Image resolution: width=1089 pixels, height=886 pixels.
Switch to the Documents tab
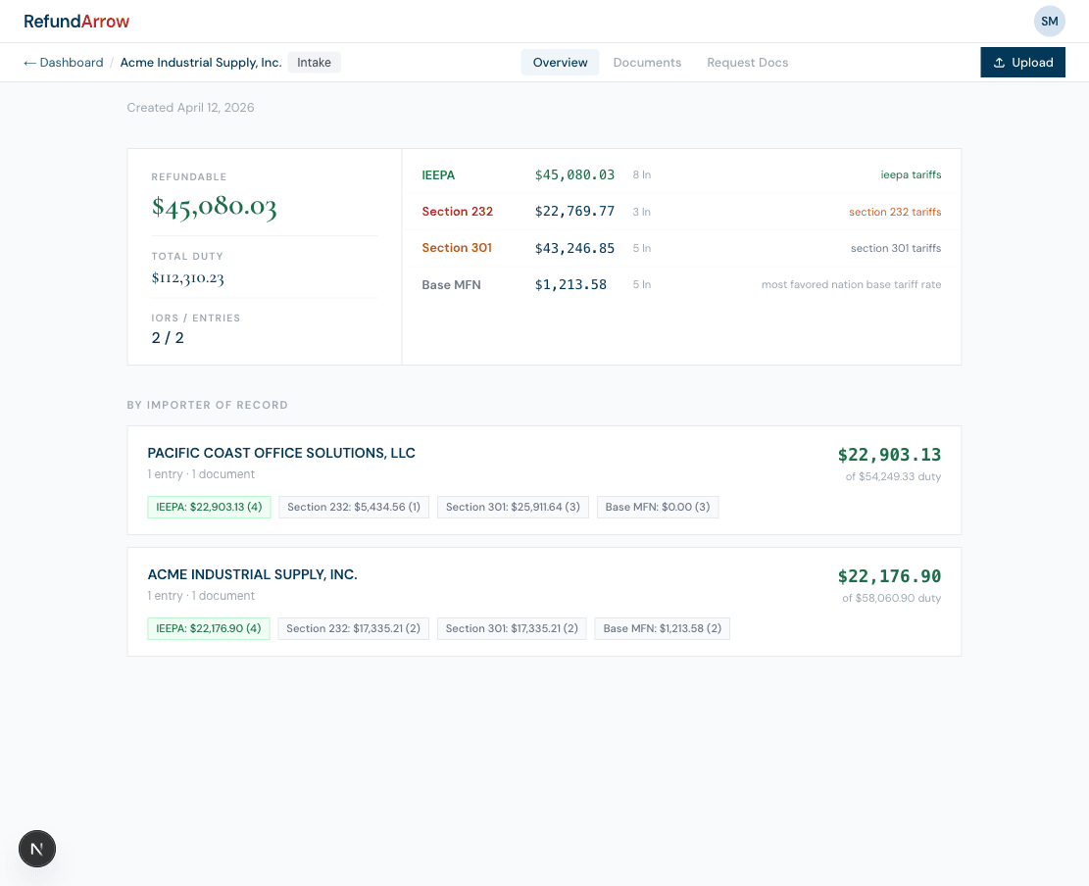point(647,62)
